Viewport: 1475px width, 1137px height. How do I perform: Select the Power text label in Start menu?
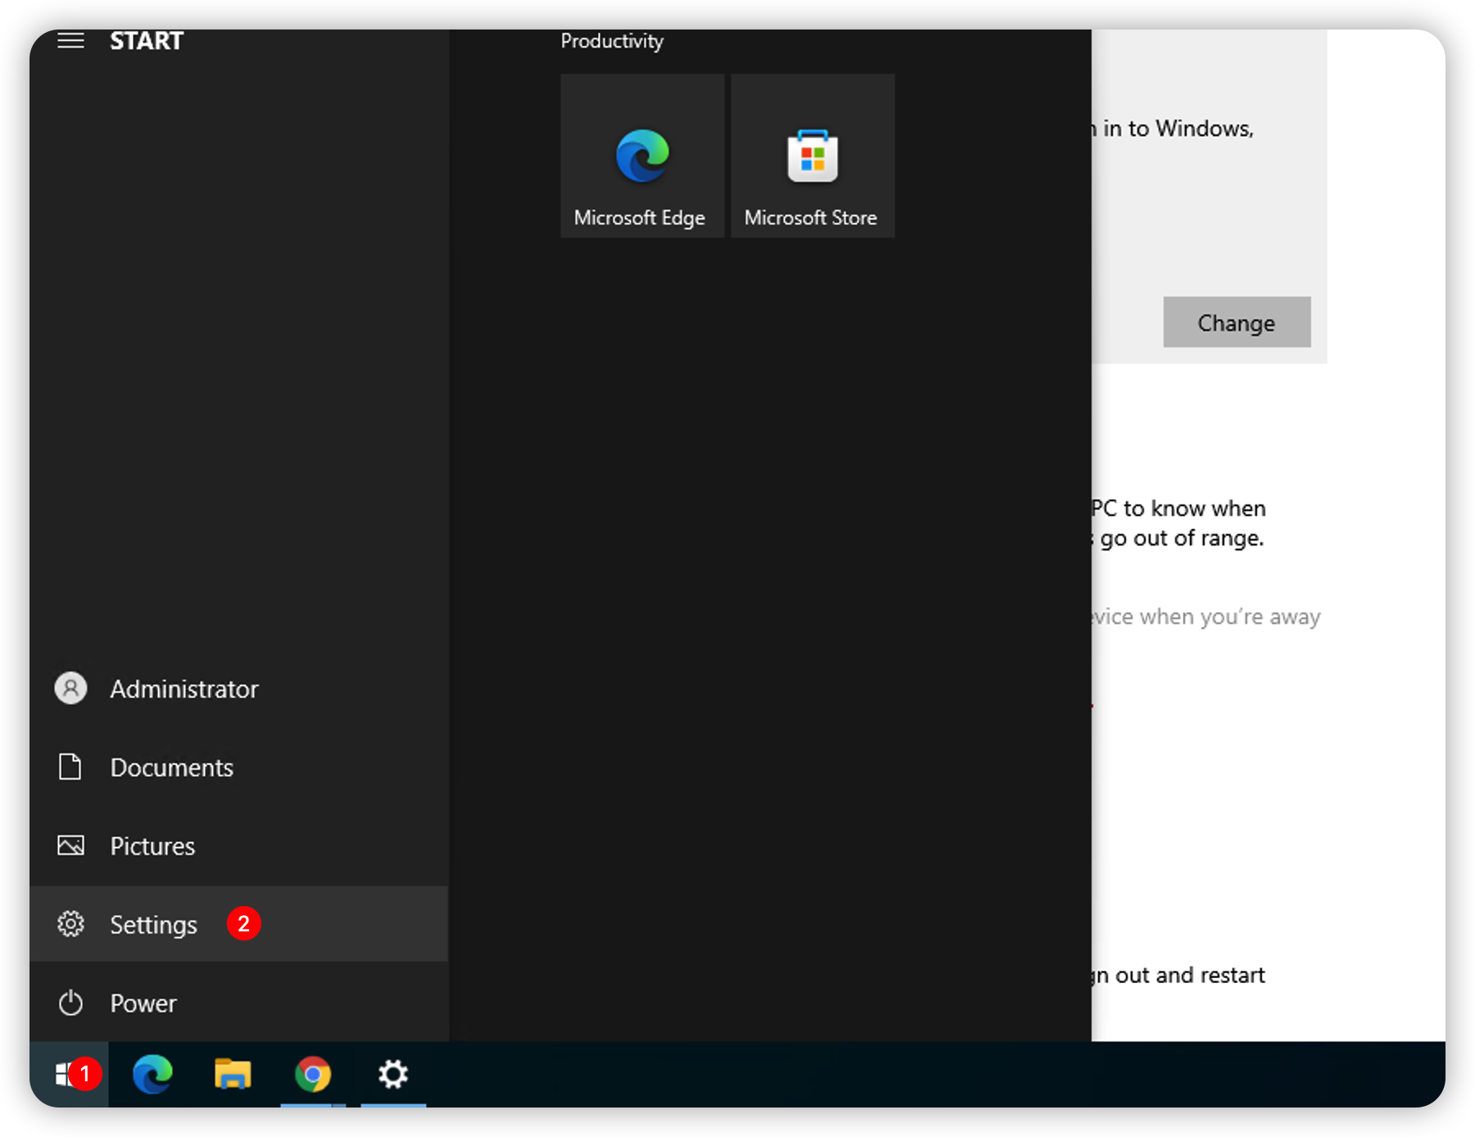click(x=143, y=1003)
